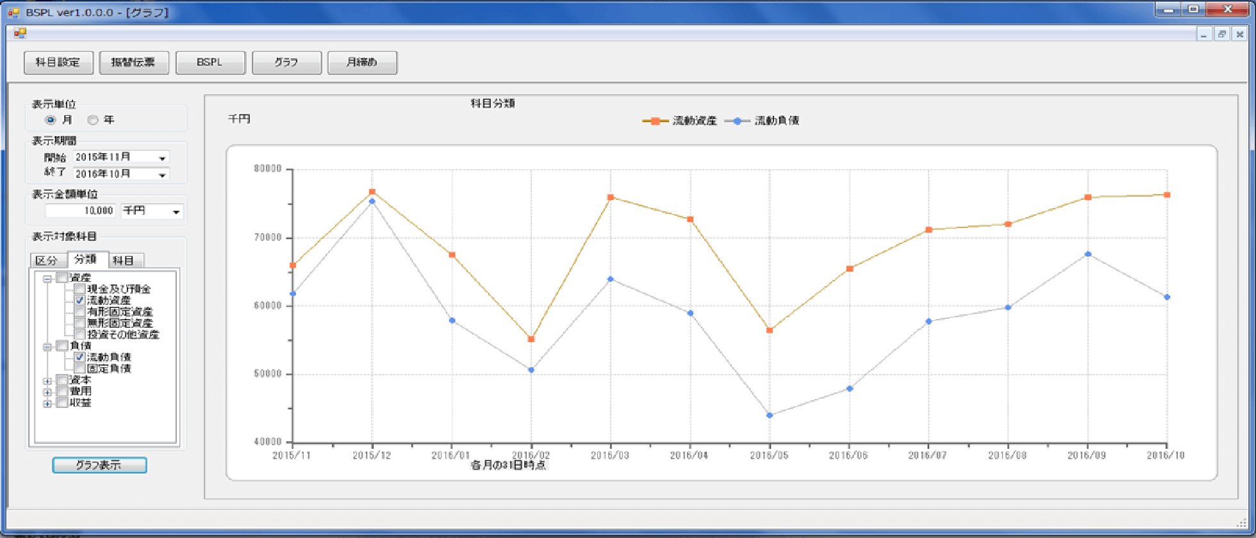Click the BSPL app icon in title bar
1256x538 pixels.
click(x=13, y=13)
